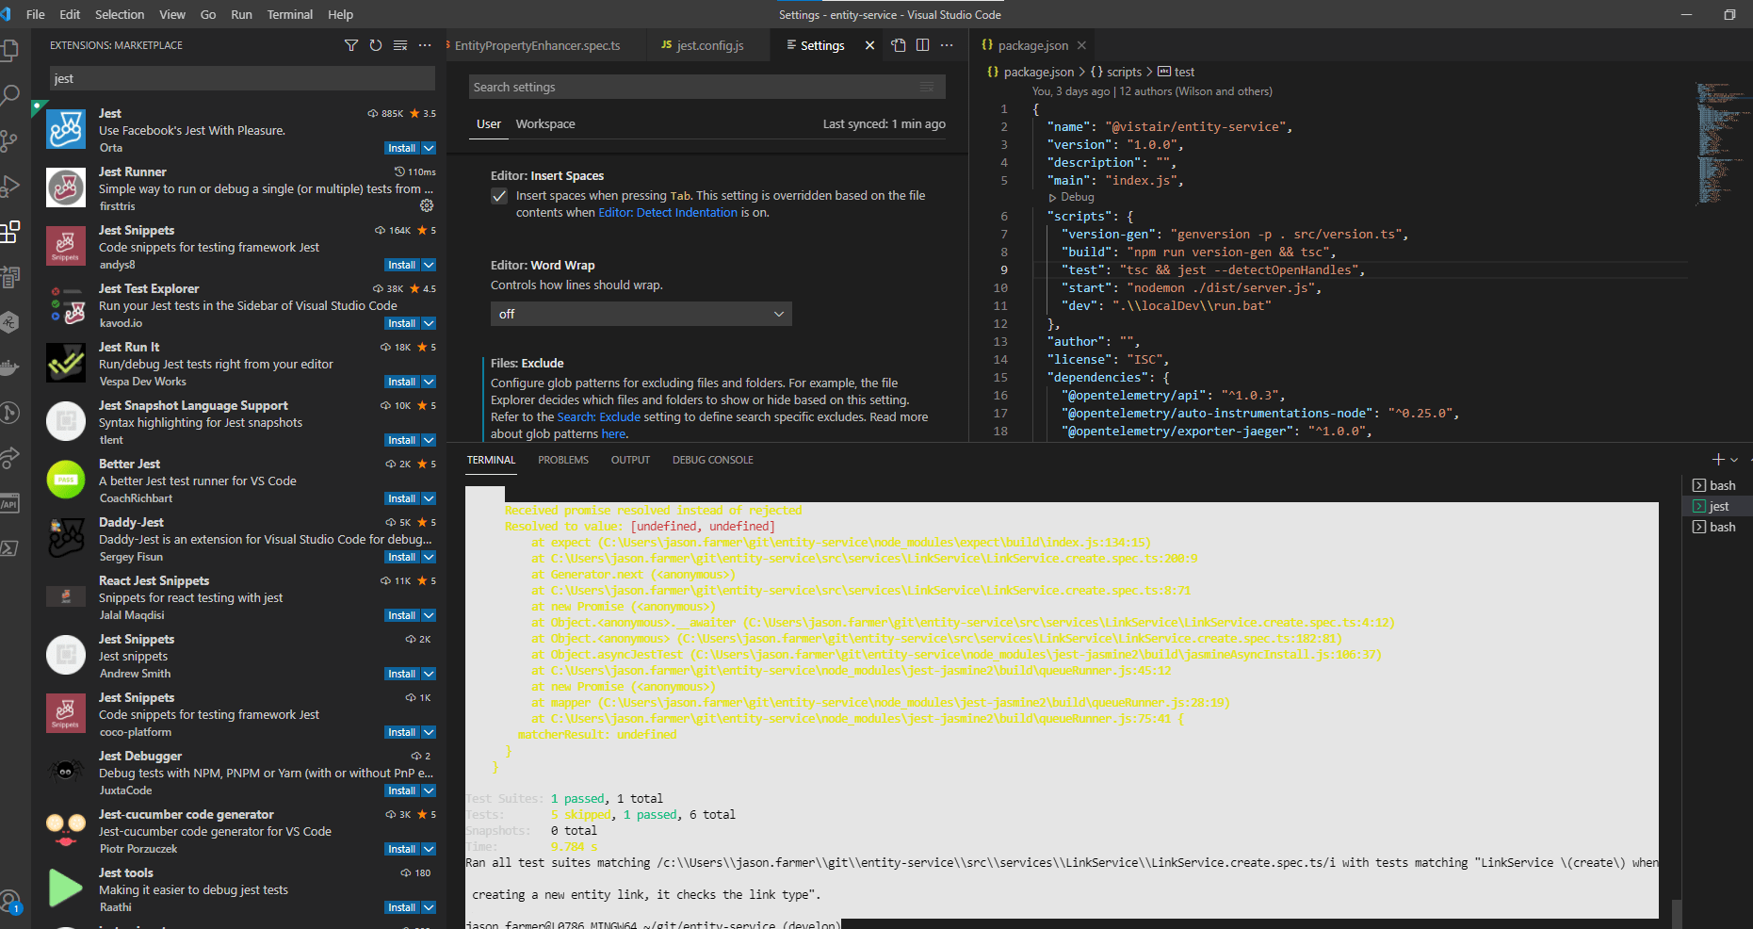Select the Workspace settings tab
The width and height of the screenshot is (1753, 929).
coord(545,123)
